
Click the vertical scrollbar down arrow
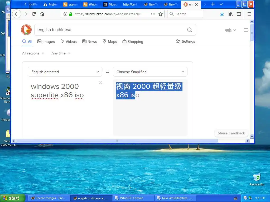point(252,137)
